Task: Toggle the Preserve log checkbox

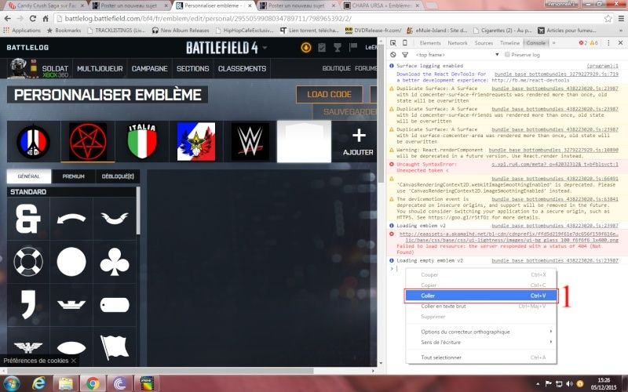Action: (x=507, y=54)
